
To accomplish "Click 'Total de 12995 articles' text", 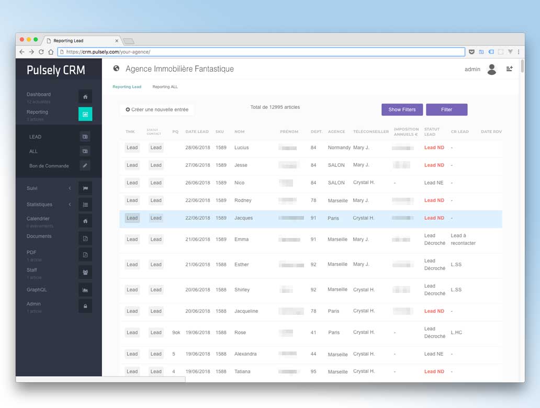I will [x=275, y=107].
